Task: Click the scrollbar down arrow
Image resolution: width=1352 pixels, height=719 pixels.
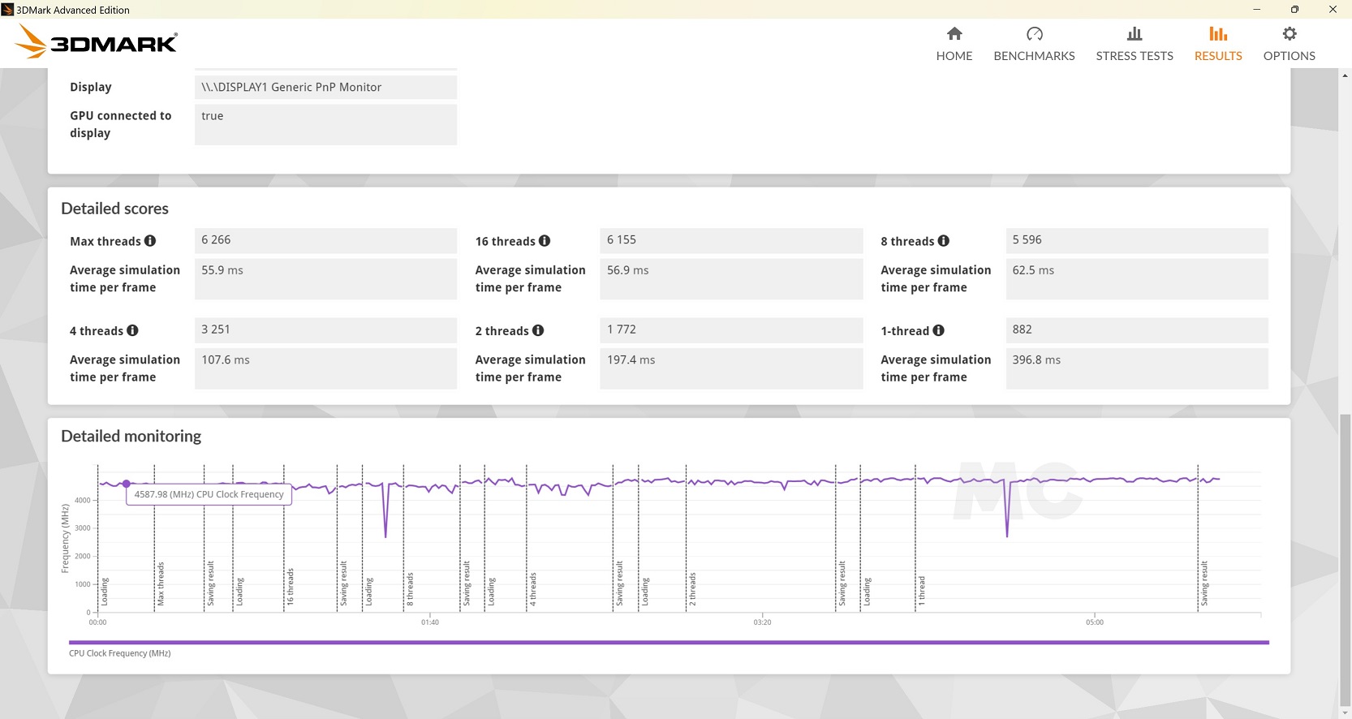Action: (1345, 713)
